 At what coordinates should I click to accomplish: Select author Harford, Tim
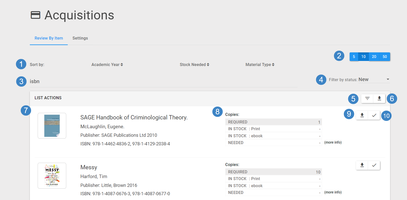[94, 177]
